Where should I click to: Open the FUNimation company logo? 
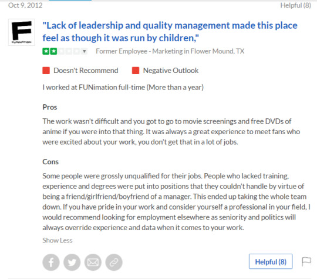point(22,32)
